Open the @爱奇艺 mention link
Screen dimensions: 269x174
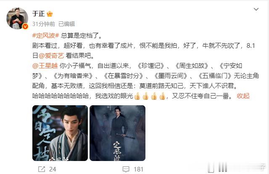(51, 56)
